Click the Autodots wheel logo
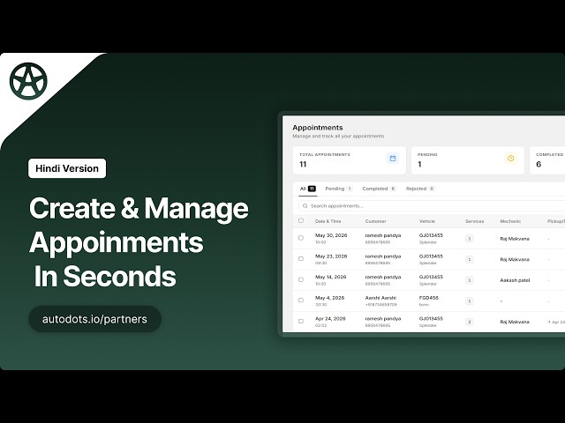565x423 pixels. [x=28, y=81]
